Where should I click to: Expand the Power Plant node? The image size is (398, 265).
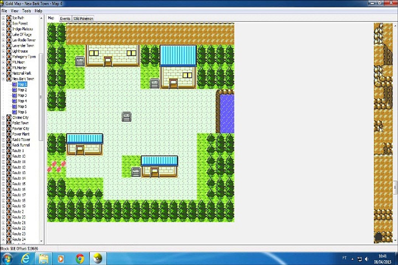(x=3, y=134)
